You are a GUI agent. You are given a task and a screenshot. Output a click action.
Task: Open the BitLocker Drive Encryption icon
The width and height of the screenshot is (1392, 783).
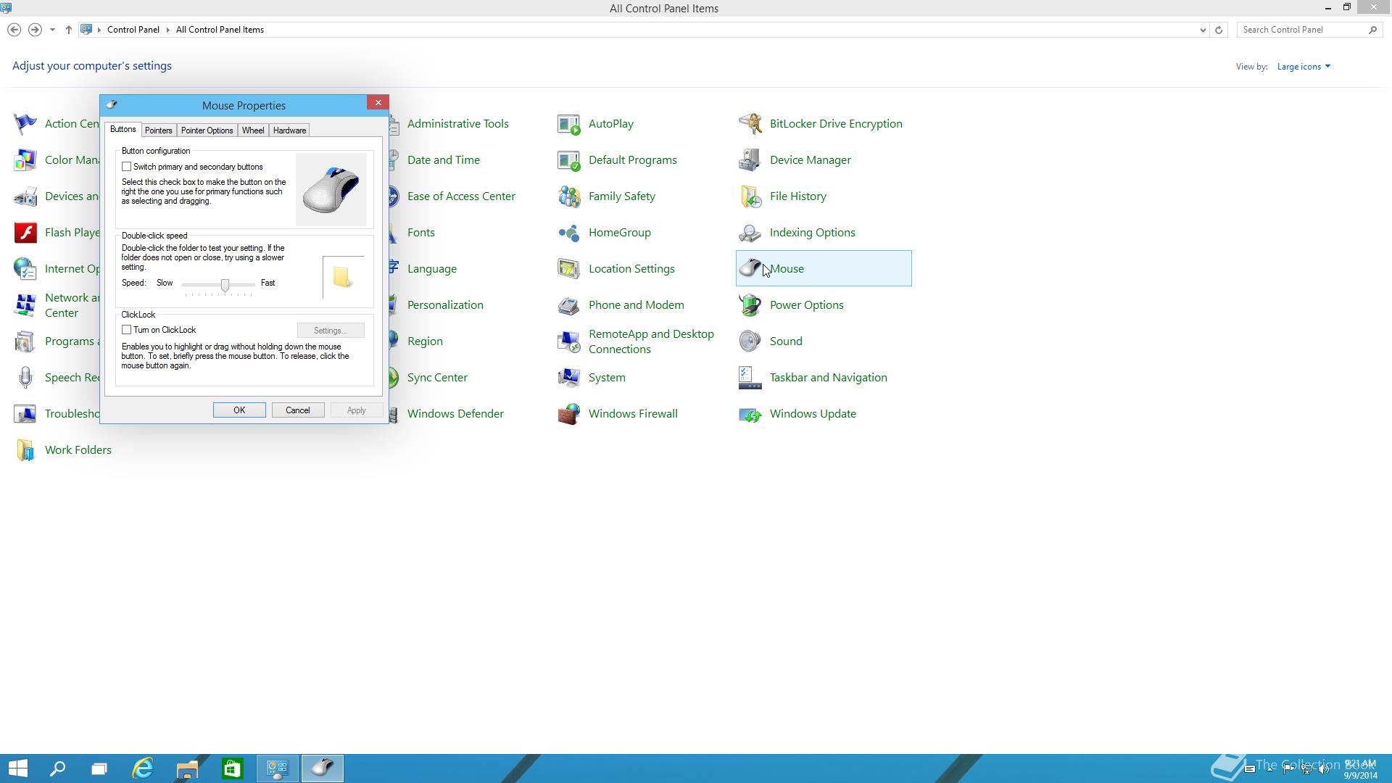click(x=750, y=124)
